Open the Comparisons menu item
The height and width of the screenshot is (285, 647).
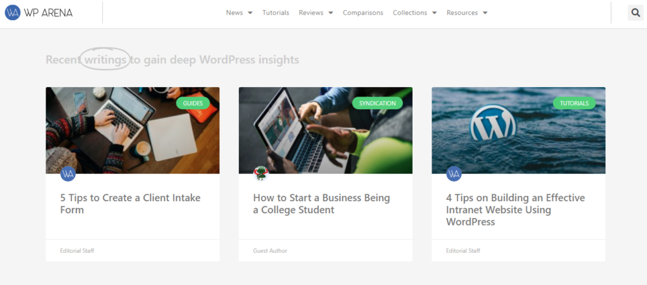363,13
